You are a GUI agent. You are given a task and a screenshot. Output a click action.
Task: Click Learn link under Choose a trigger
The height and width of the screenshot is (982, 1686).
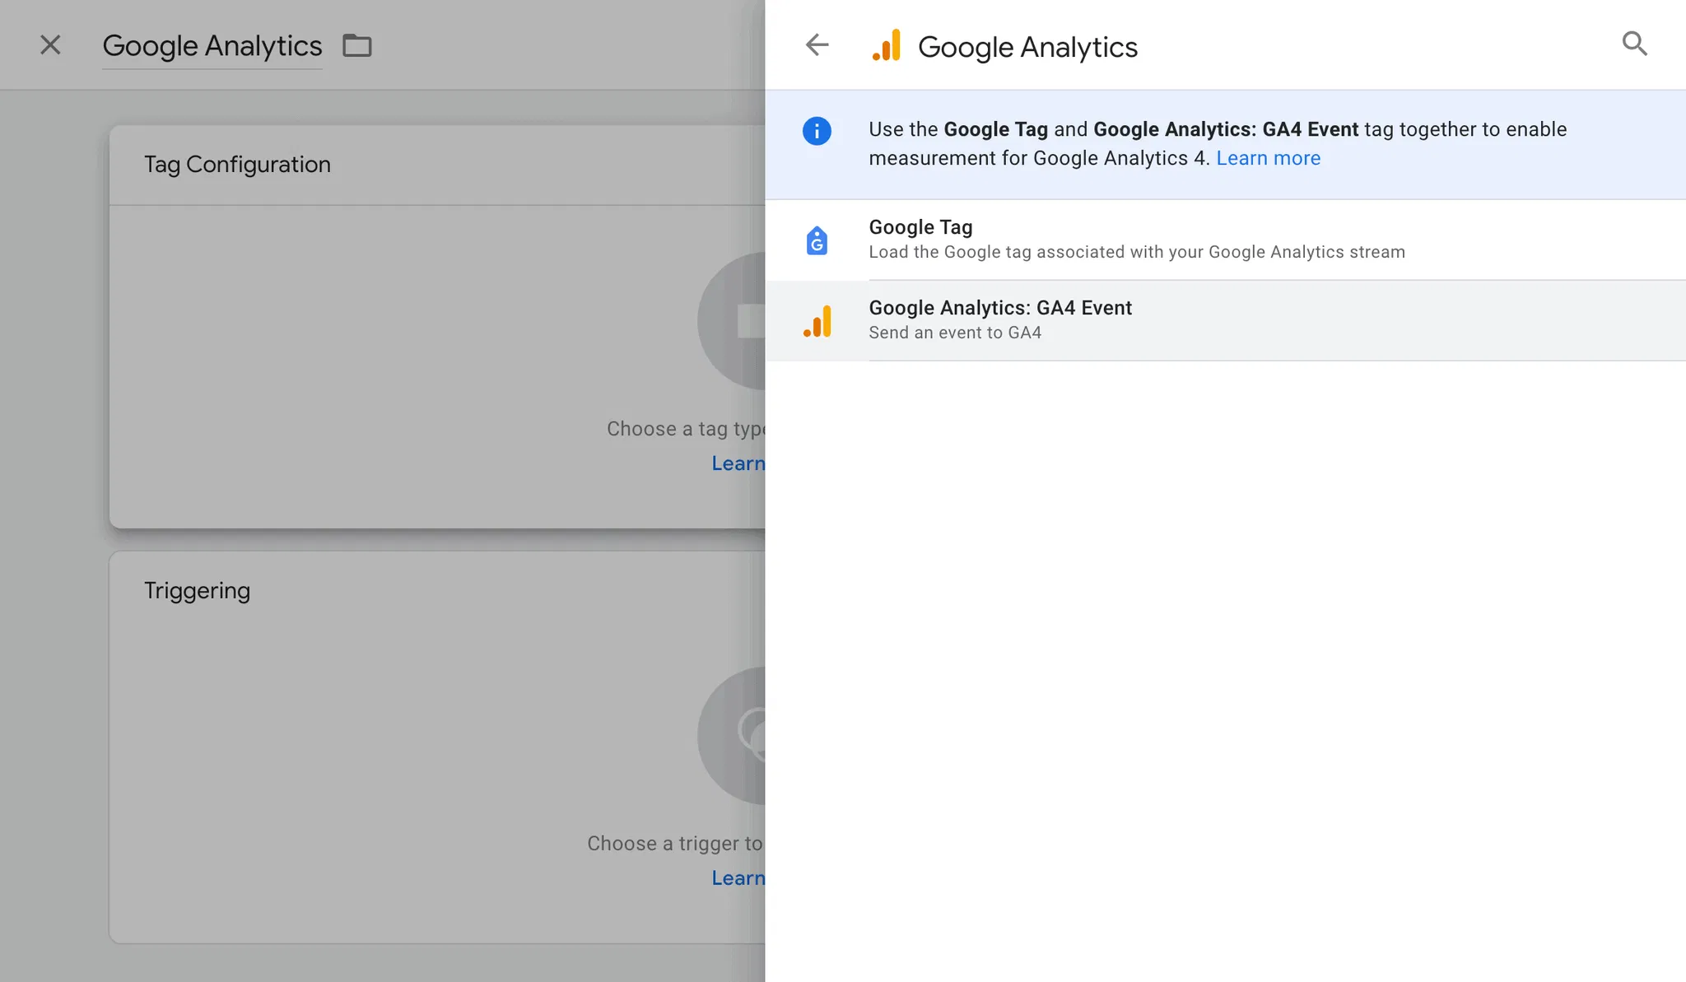(738, 878)
